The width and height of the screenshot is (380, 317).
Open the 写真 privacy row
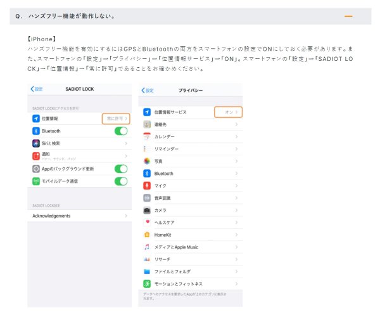point(191,161)
